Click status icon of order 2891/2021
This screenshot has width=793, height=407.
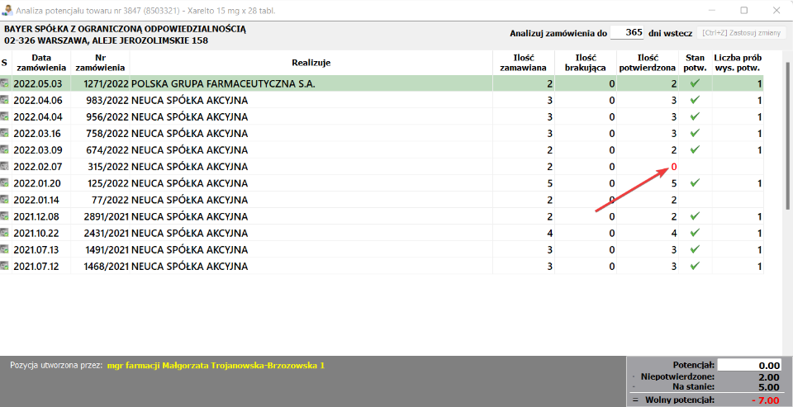[5, 216]
